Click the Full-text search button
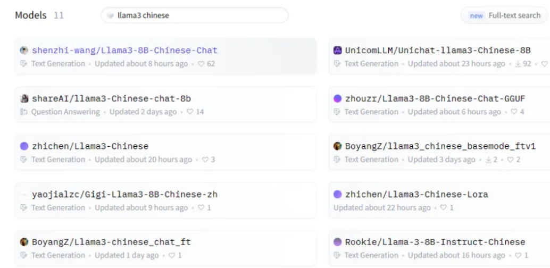 pyautogui.click(x=504, y=15)
